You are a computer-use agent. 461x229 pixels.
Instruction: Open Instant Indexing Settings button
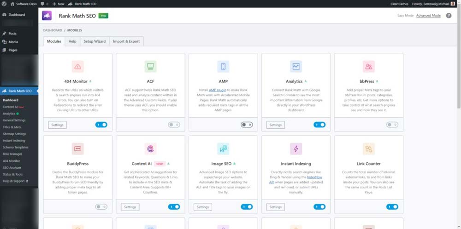[276, 207]
